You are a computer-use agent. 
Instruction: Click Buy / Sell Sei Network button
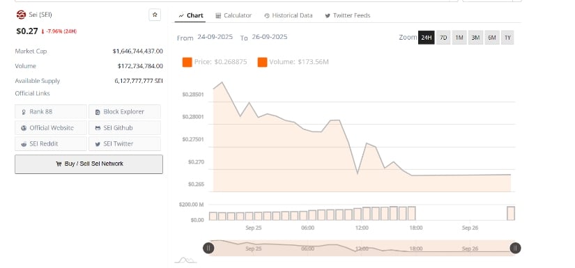[x=89, y=164]
